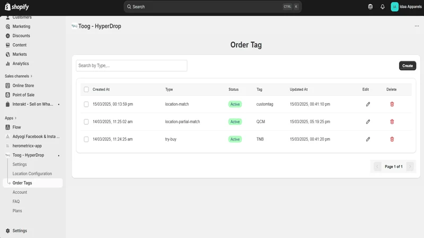Screen dimensions: 424x238
Task: Click the QCM tag cell
Action: (261, 122)
